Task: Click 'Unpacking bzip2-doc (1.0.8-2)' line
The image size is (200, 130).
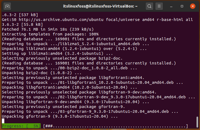Action: point(42,73)
